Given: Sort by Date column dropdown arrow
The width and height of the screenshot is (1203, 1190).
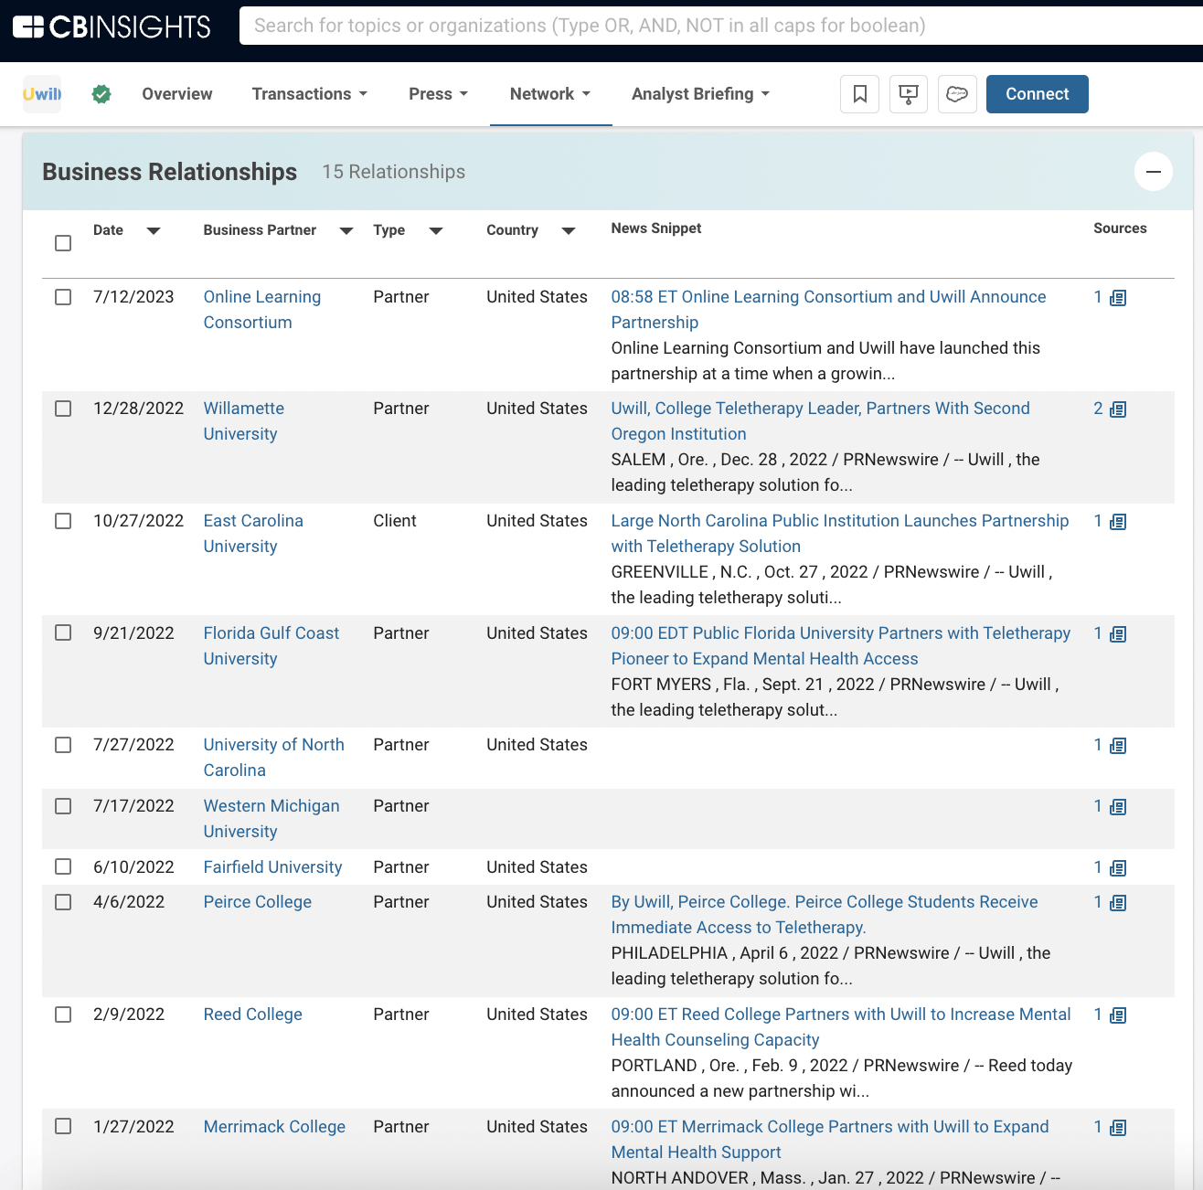Looking at the screenshot, I should pos(154,231).
